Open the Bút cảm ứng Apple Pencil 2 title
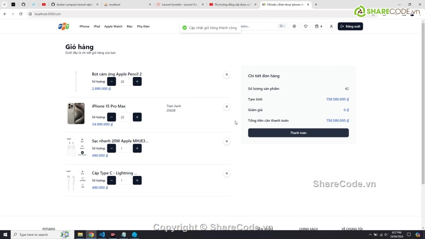 pyautogui.click(x=117, y=74)
